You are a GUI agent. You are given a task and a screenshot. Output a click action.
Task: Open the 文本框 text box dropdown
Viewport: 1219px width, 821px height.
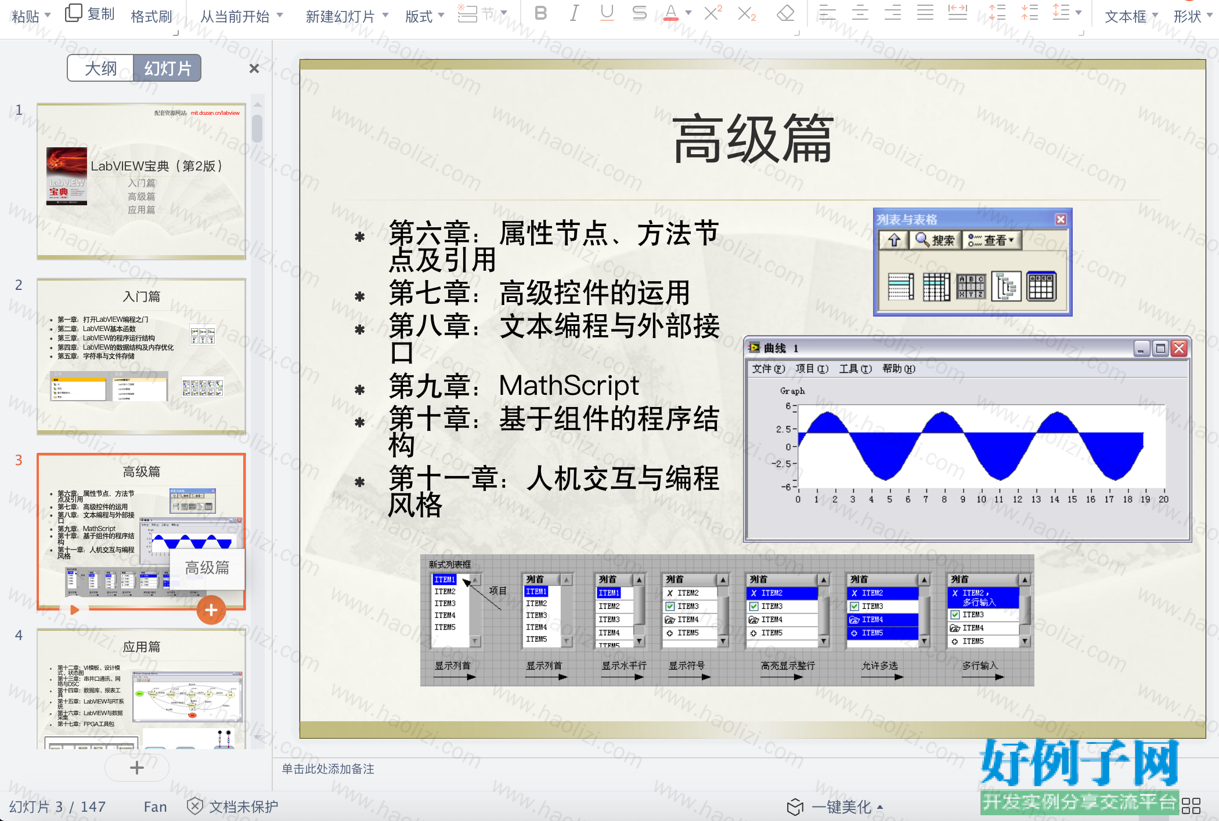pyautogui.click(x=1131, y=16)
